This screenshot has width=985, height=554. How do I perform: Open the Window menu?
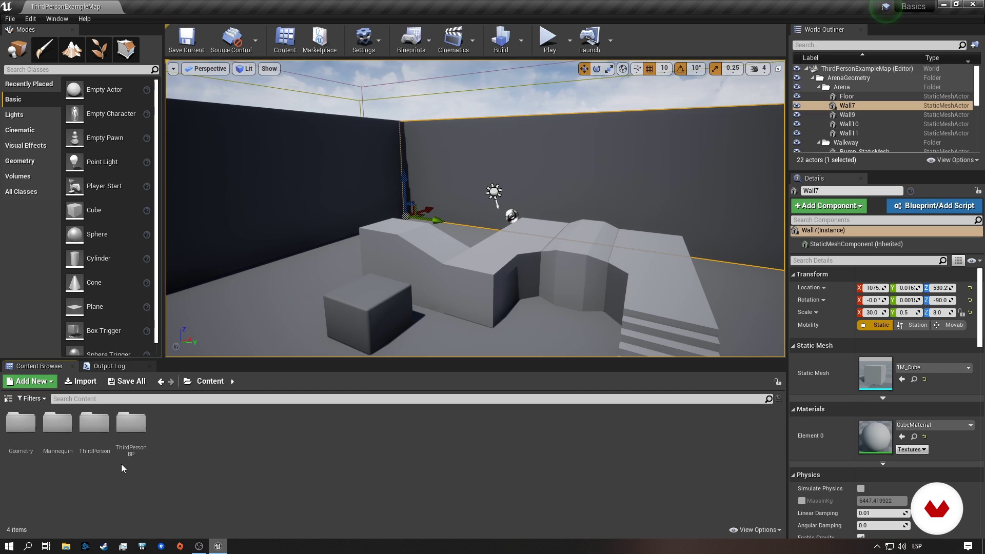pyautogui.click(x=57, y=19)
